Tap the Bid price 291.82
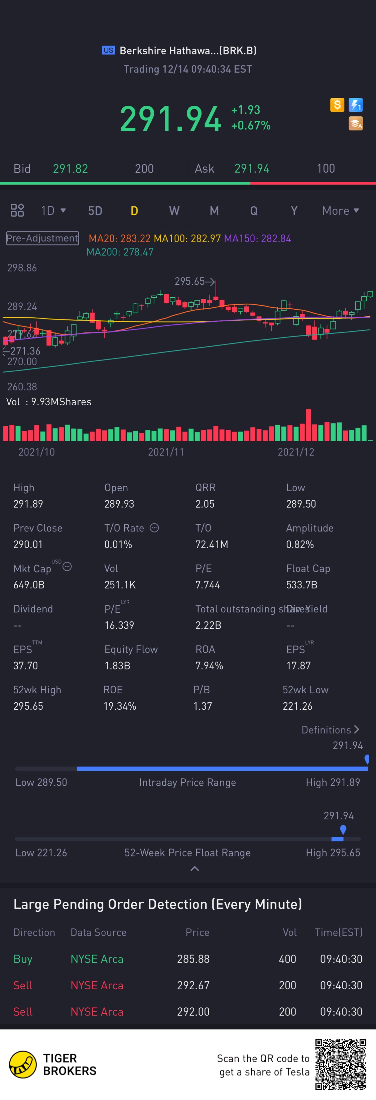 coord(71,169)
